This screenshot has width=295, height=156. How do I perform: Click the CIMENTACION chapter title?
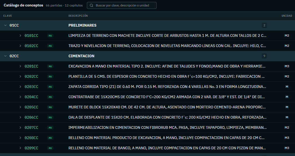click(x=82, y=56)
